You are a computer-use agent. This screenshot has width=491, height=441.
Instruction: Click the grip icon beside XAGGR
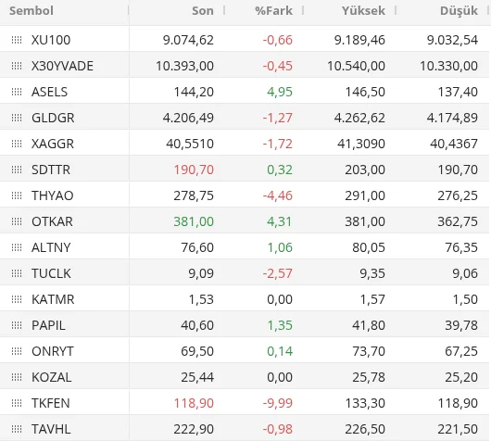click(17, 144)
